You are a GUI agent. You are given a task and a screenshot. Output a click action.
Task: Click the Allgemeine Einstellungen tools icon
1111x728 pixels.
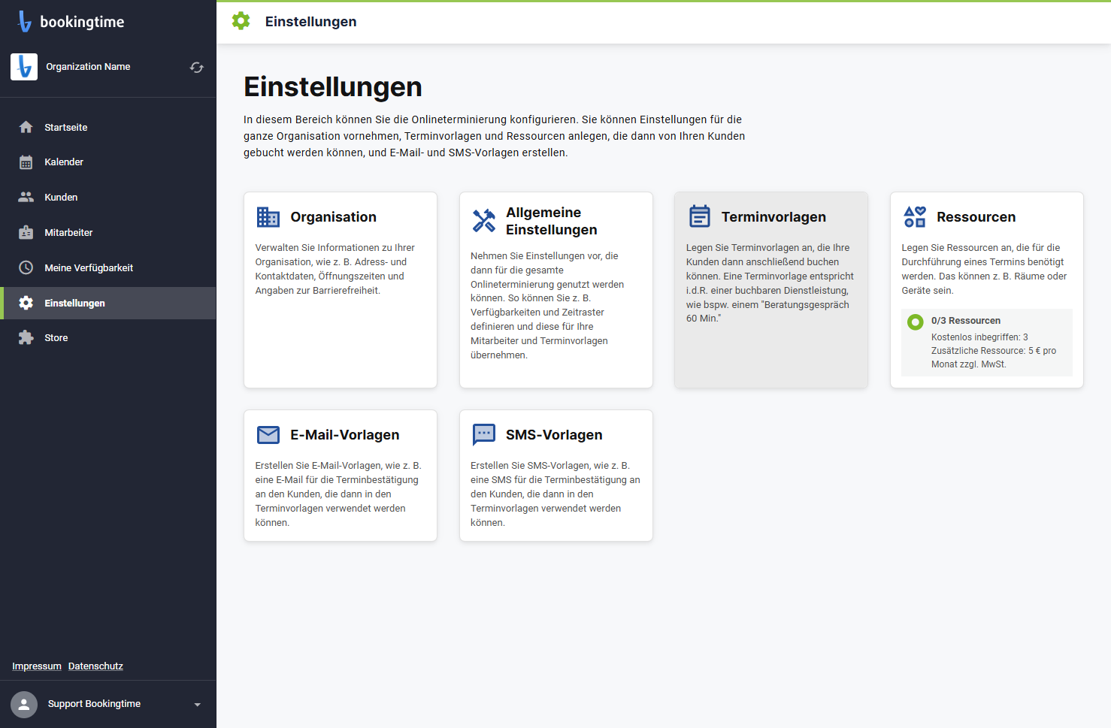click(484, 220)
